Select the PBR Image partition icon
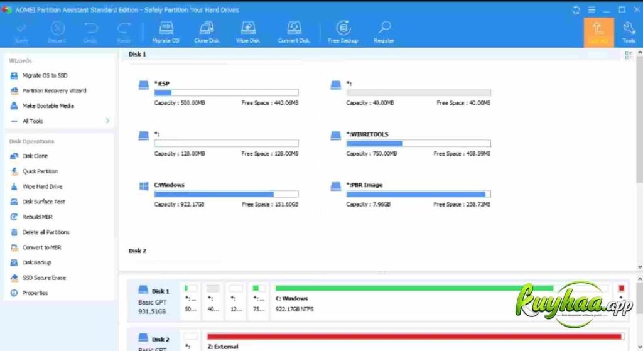643x351 pixels. [x=335, y=186]
